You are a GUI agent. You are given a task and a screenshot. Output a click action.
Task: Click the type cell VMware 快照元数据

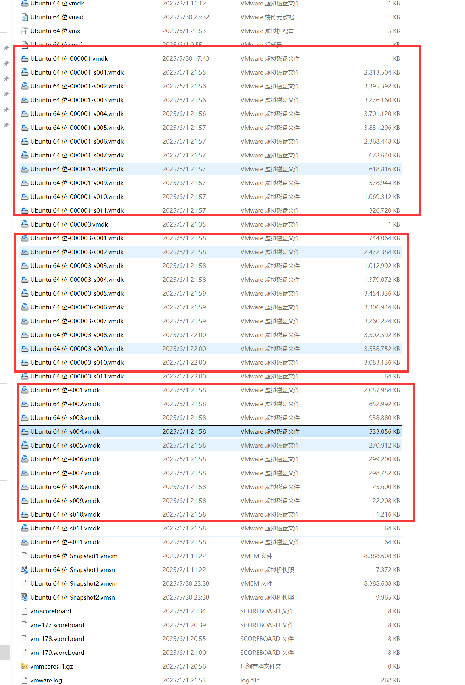(x=267, y=17)
